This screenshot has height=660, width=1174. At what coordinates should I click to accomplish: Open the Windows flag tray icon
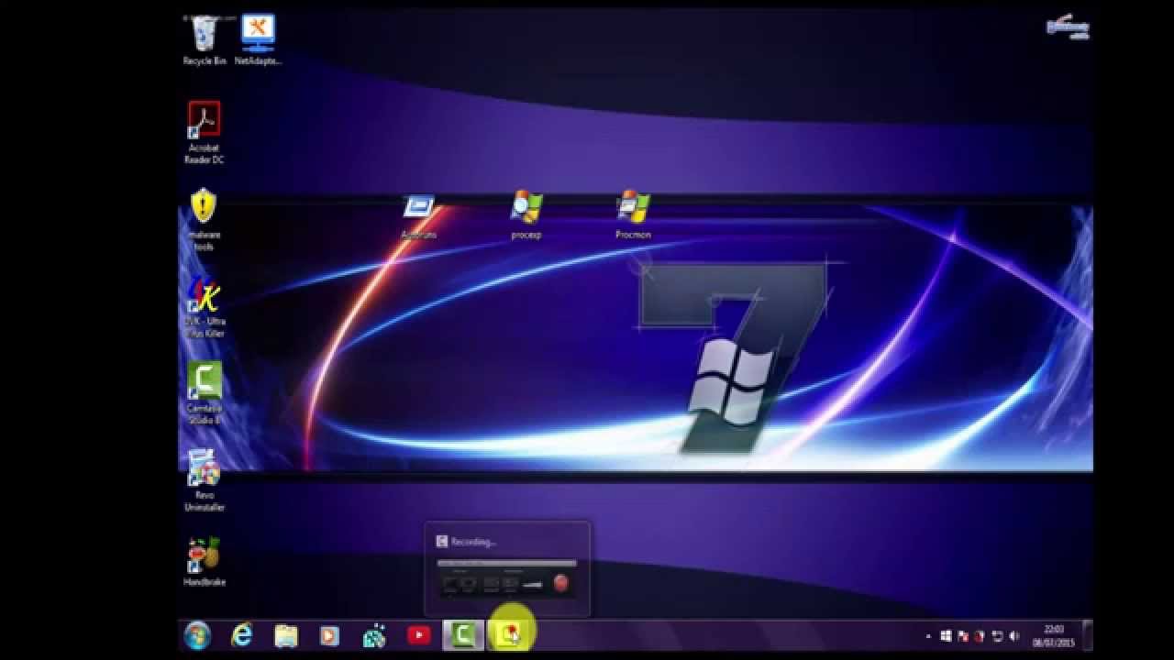point(947,635)
